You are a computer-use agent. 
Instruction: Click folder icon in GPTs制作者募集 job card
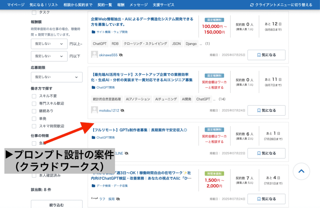point(93,138)
